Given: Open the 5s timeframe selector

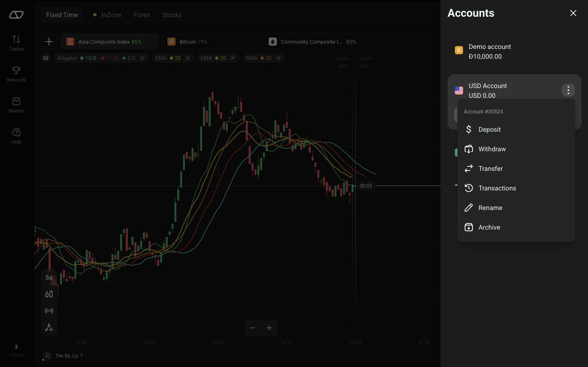Looking at the screenshot, I should point(49,277).
